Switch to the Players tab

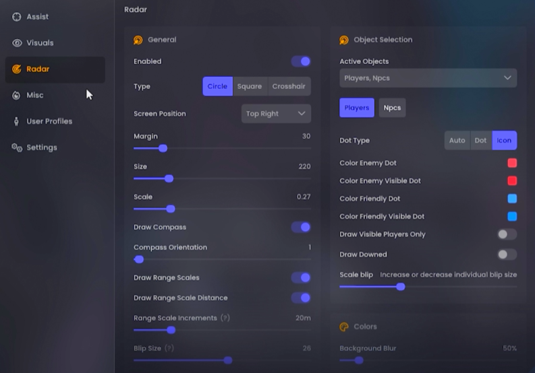tap(357, 108)
